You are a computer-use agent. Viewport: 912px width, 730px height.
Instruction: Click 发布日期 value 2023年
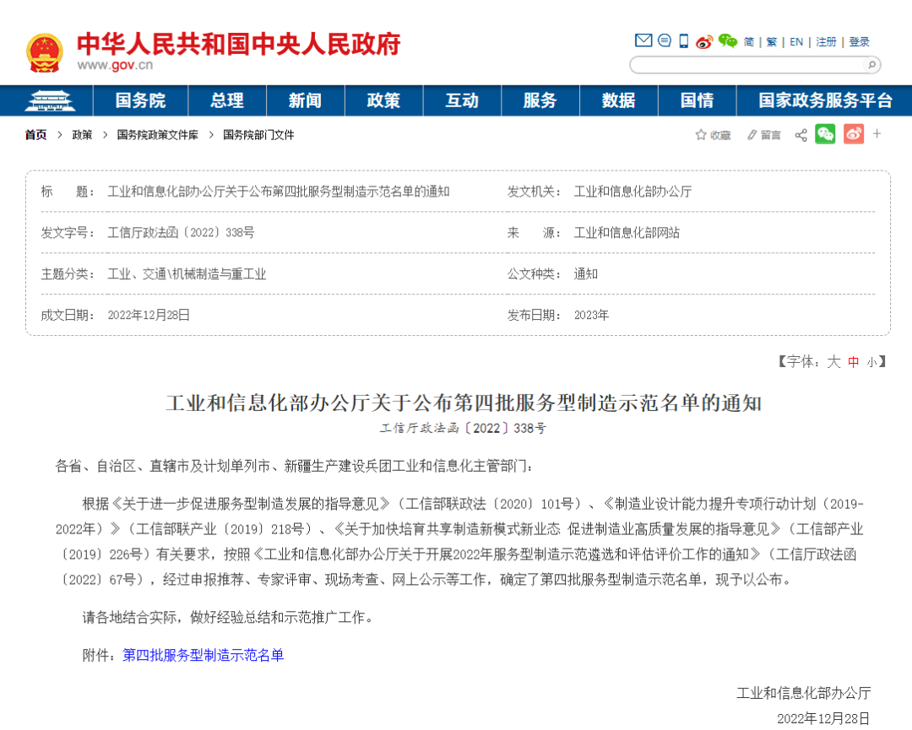(591, 315)
